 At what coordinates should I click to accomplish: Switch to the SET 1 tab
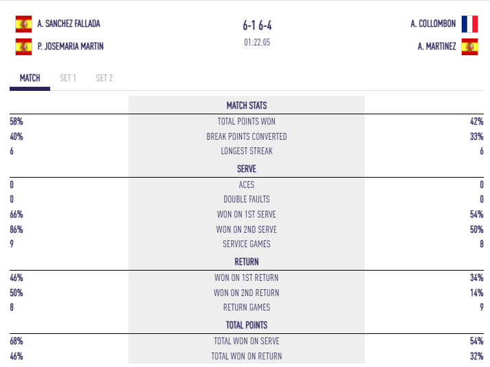[x=68, y=78]
